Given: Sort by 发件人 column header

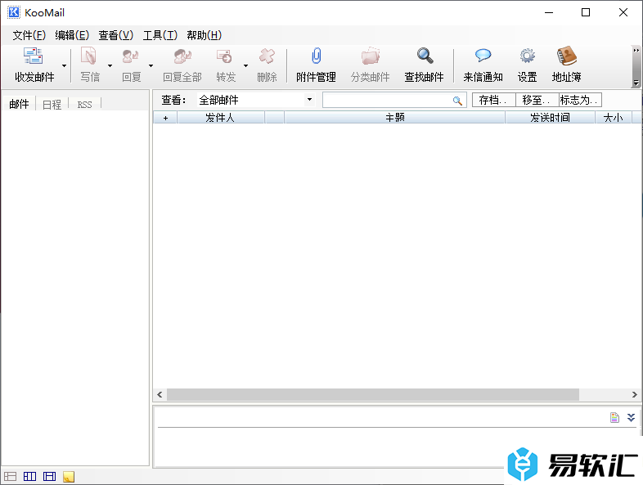Looking at the screenshot, I should 220,118.
